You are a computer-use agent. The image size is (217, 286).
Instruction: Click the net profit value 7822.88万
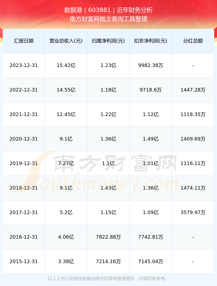tap(108, 237)
